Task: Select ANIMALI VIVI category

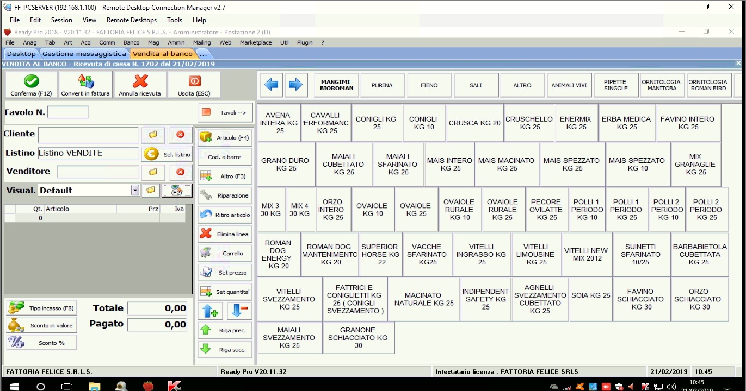Action: 569,85
